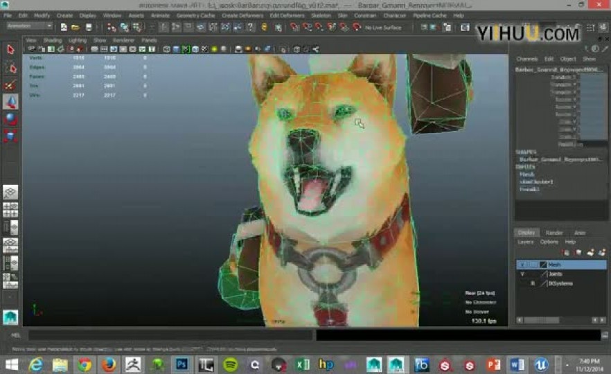Click the lock selection padlock icon
This screenshot has height=374, width=611.
[264, 27]
